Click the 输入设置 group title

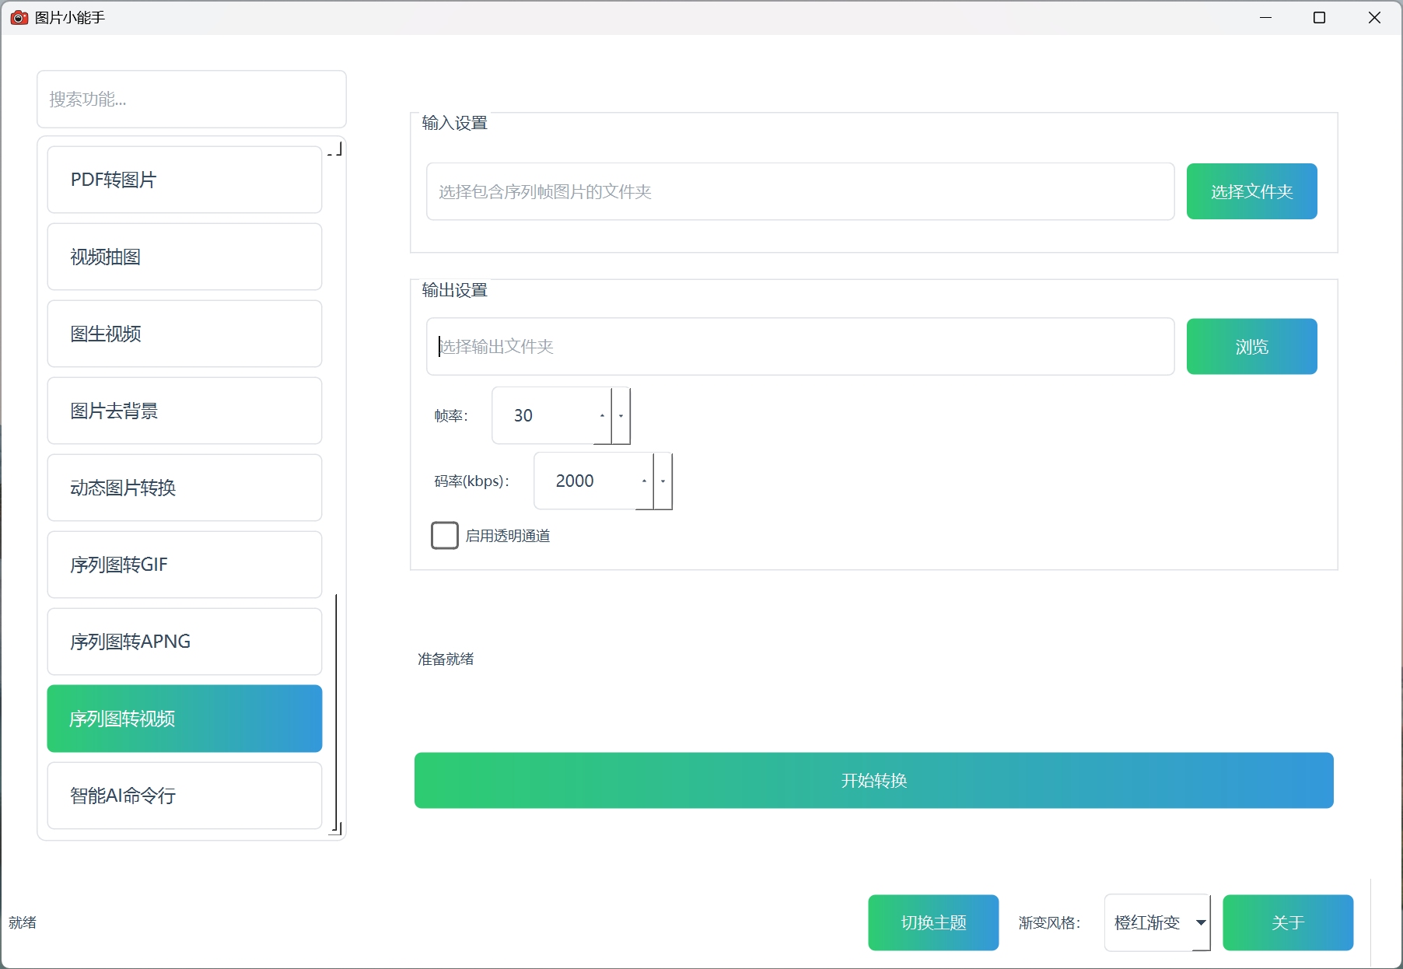454,123
